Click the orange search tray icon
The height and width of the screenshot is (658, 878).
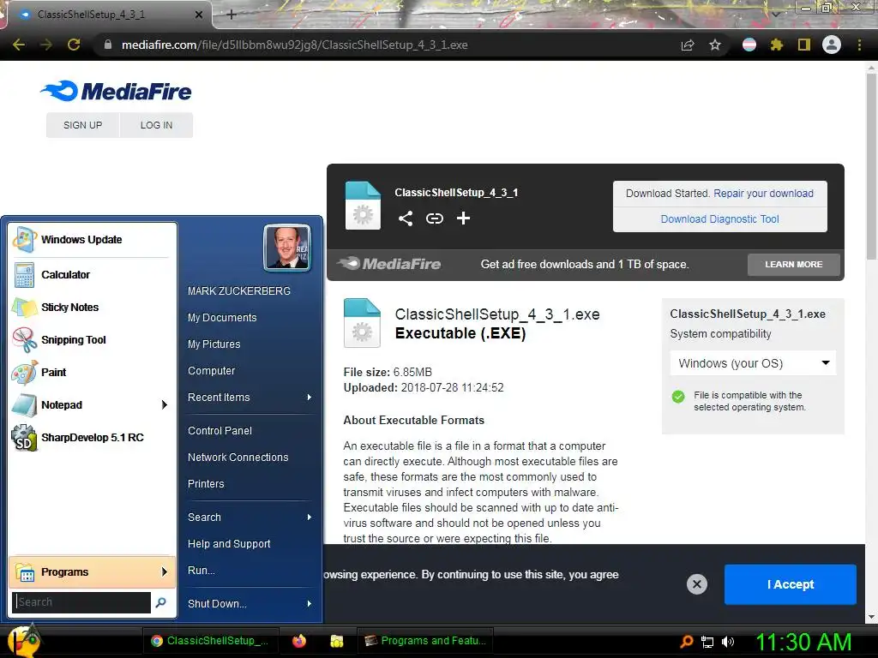pos(686,642)
